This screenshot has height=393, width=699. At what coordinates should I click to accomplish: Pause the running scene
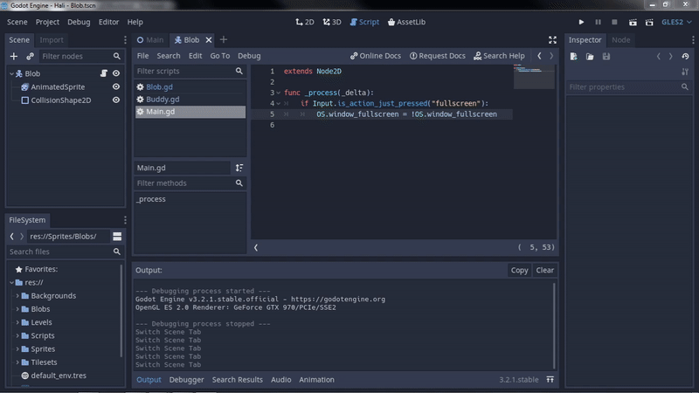tap(598, 22)
